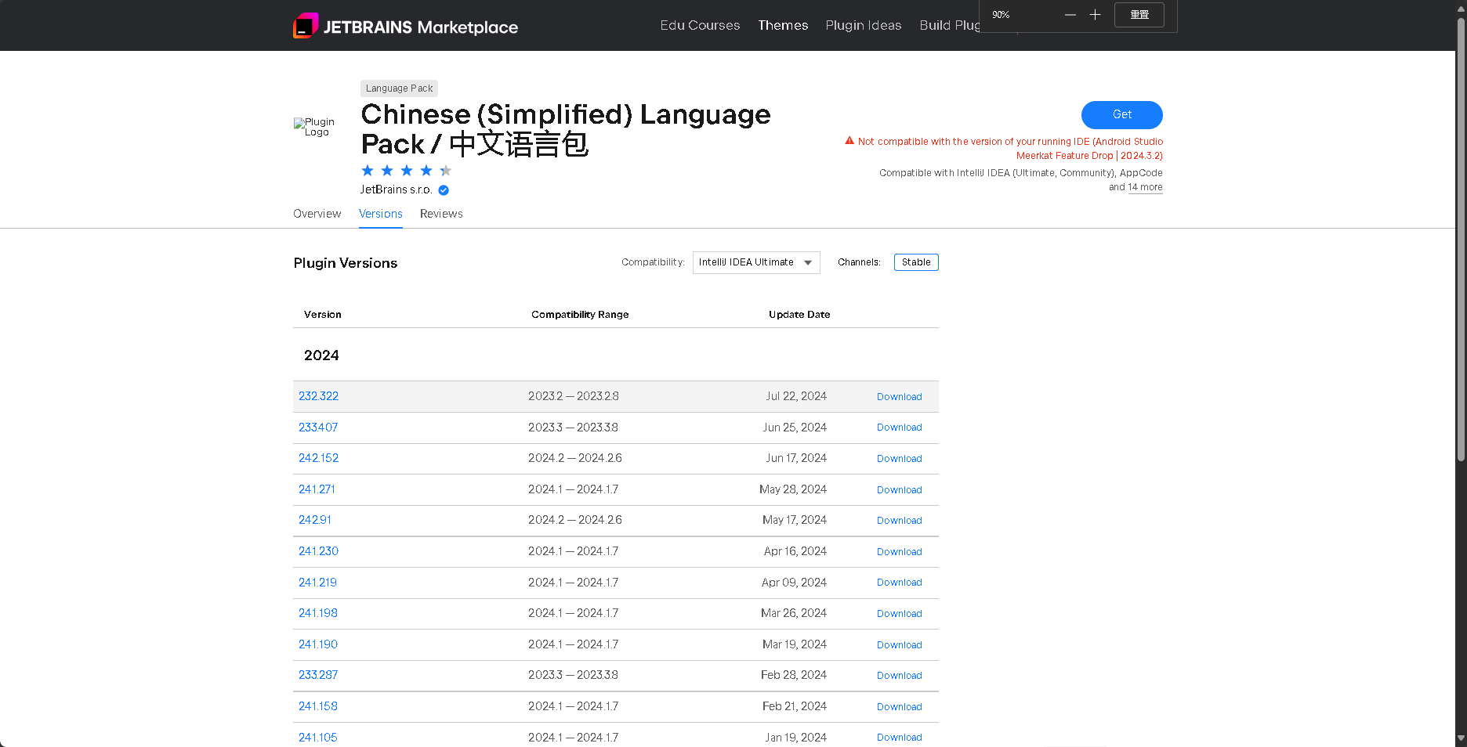Screen dimensions: 1467x747
Task: Download the Feb 28, 2024 version
Action: point(899,676)
